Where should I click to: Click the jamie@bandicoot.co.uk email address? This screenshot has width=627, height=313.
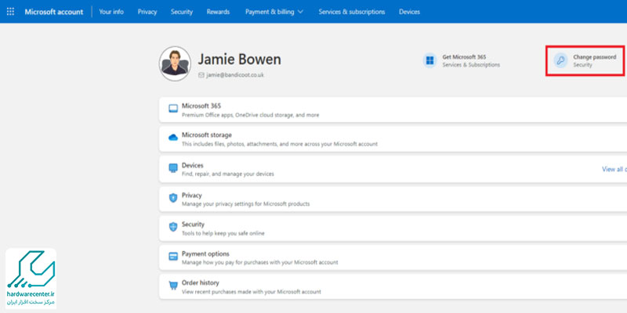point(235,75)
